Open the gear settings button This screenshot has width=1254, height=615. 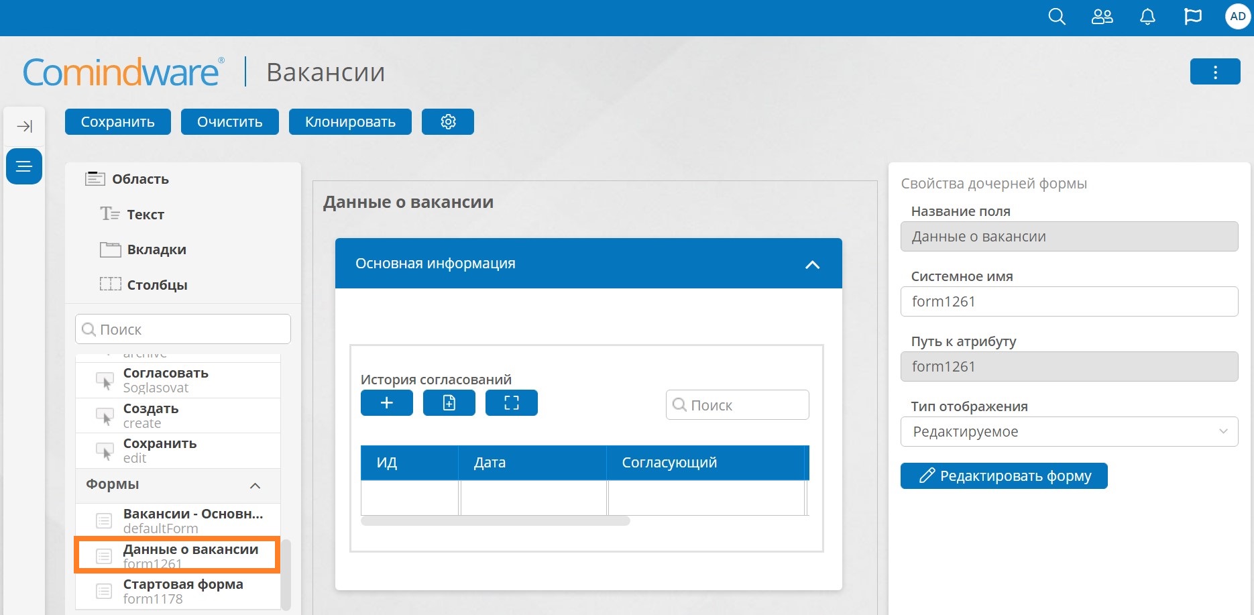click(448, 122)
